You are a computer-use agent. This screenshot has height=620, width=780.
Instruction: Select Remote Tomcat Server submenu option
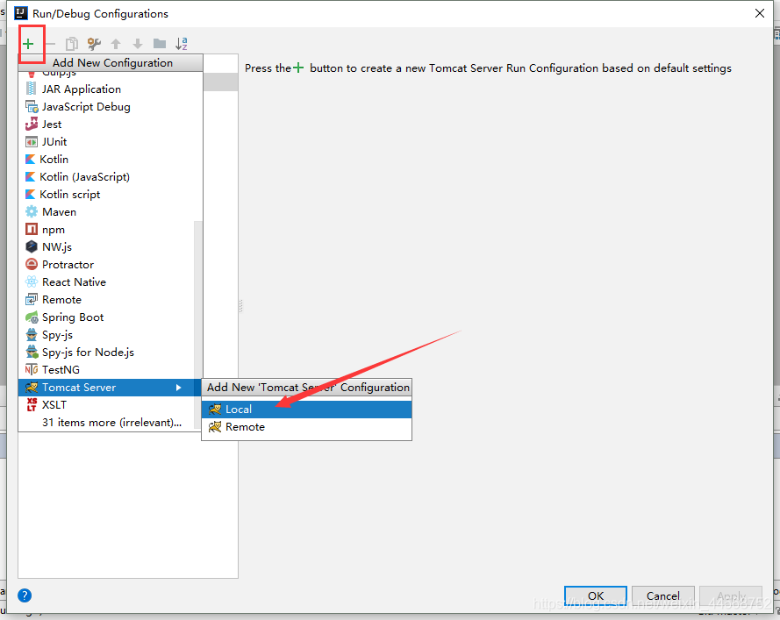307,426
